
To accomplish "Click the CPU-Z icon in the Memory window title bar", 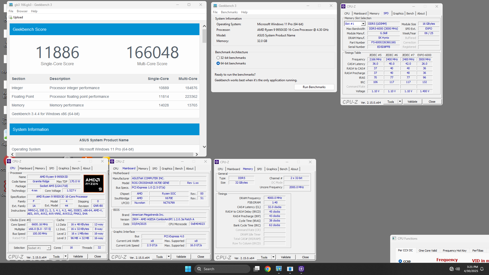I will pos(217,162).
